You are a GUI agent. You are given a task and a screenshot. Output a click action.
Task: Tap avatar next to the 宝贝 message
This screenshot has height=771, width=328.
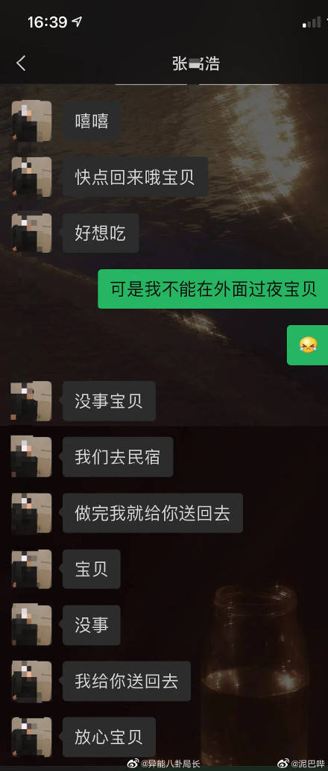pyautogui.click(x=31, y=570)
